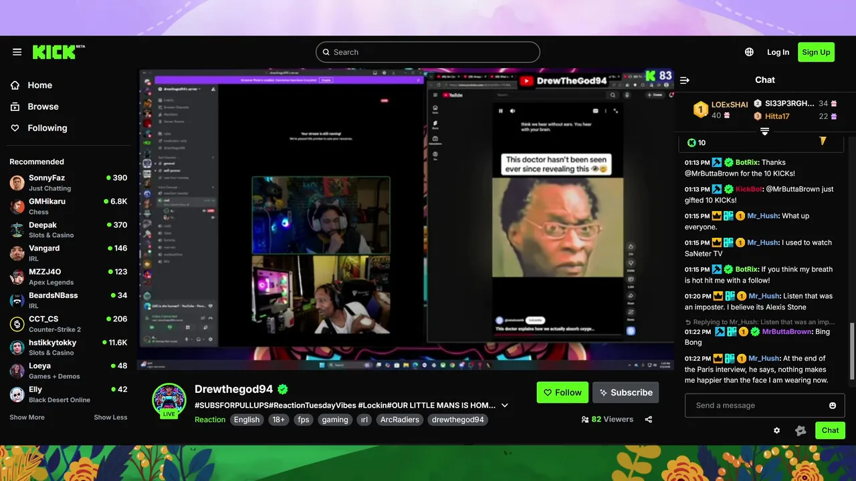Click the English tag
Image resolution: width=856 pixels, height=481 pixels.
coord(247,420)
